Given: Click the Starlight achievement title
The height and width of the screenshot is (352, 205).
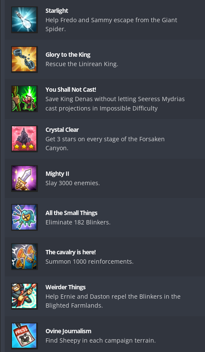Looking at the screenshot, I should point(57,11).
